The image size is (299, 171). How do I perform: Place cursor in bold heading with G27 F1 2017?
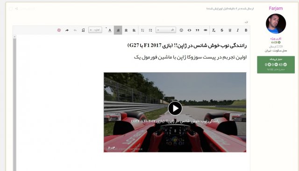(187, 46)
